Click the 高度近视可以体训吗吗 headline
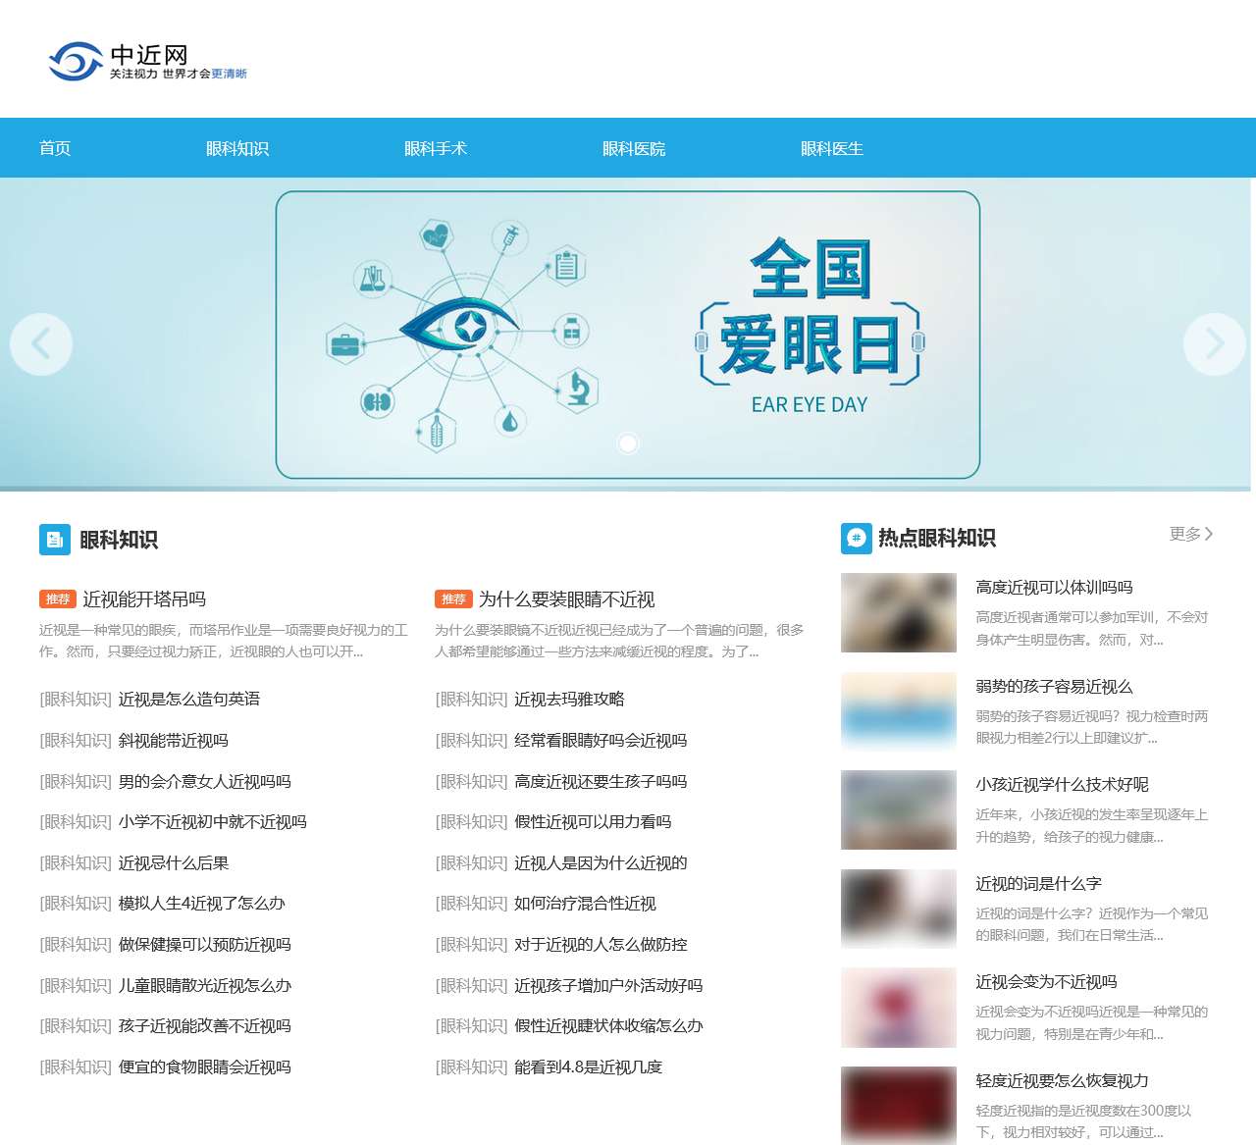The width and height of the screenshot is (1256, 1145). pos(1053,587)
